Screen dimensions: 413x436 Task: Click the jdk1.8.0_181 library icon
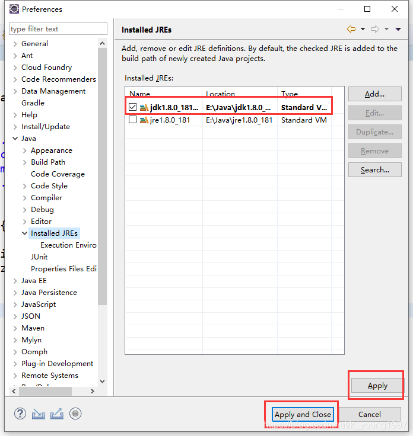(x=144, y=107)
